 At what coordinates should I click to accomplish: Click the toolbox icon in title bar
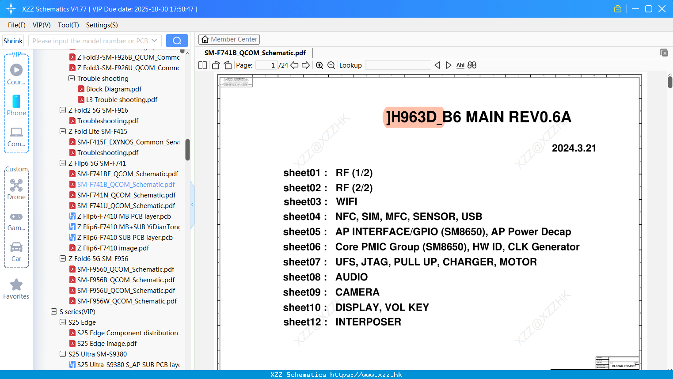coord(618,9)
